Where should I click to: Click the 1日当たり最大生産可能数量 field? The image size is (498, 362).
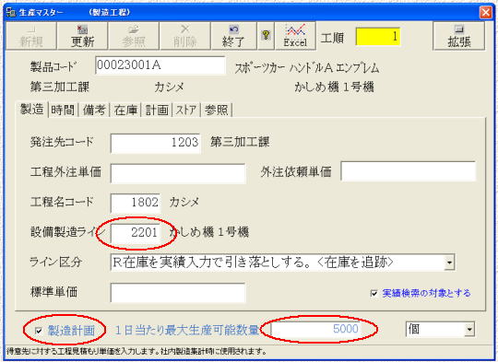coord(316,329)
